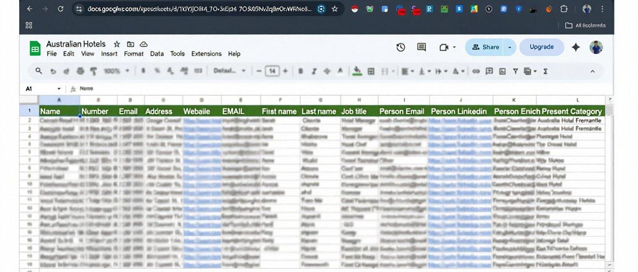Open the Share options dropdown arrow
The height and width of the screenshot is (272, 638).
[x=510, y=47]
